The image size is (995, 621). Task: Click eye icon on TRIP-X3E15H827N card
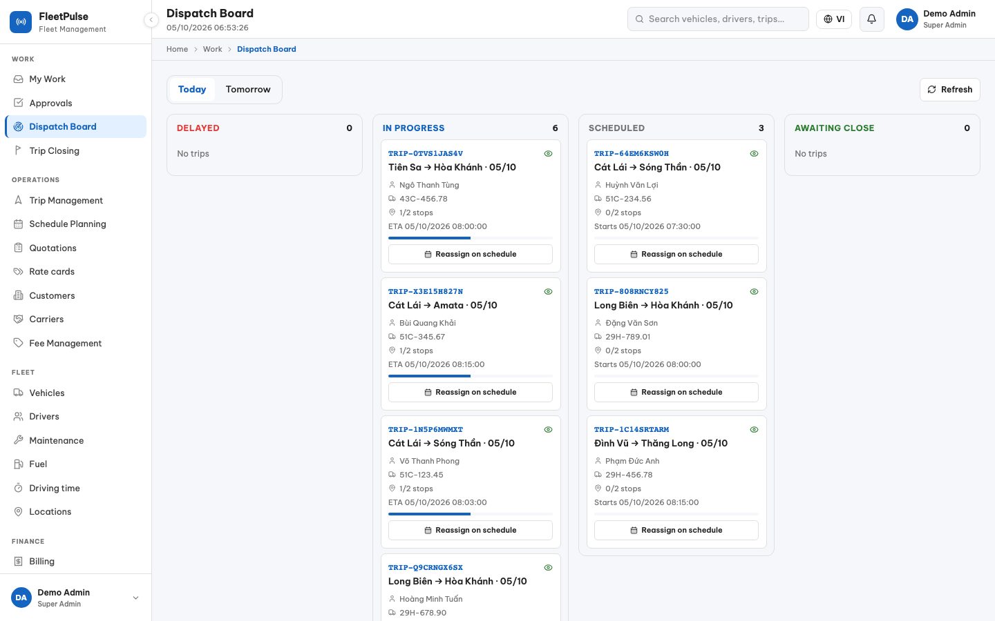(x=548, y=292)
